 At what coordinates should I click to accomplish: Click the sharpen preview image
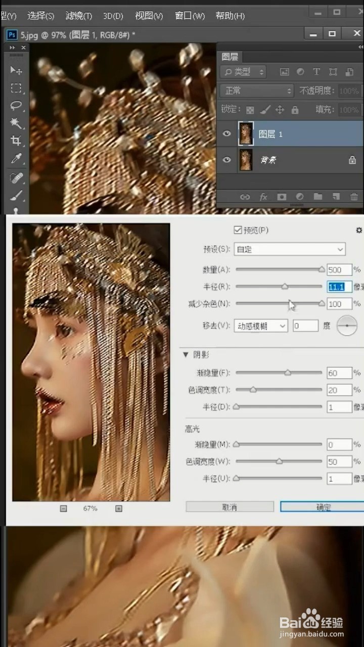point(91,362)
